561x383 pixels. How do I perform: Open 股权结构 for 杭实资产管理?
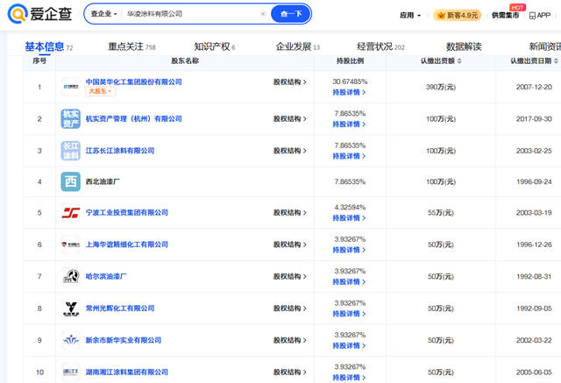[290, 118]
